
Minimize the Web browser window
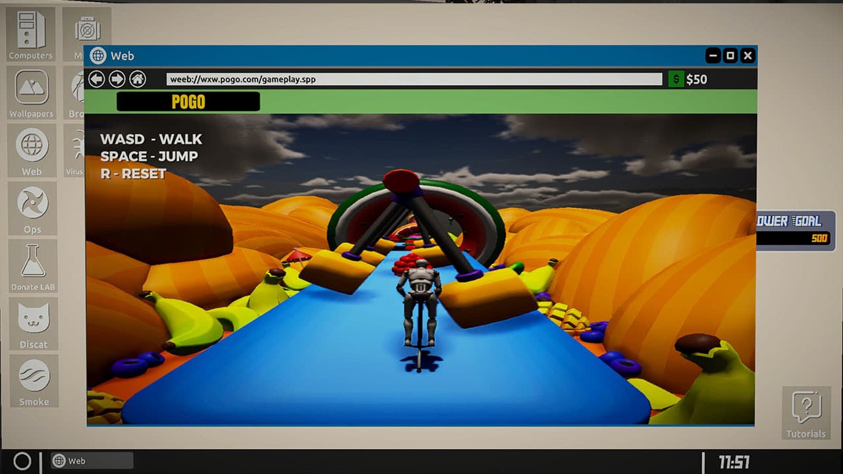(713, 56)
